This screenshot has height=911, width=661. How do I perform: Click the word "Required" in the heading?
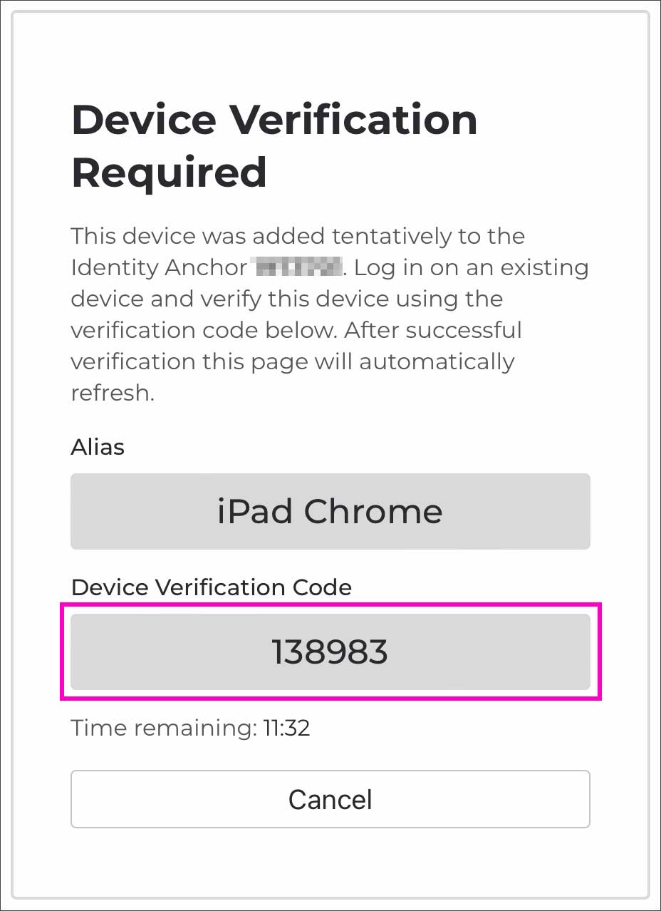pos(169,173)
